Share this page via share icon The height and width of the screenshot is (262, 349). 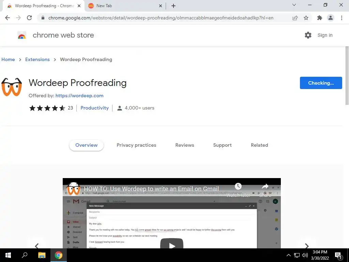click(295, 18)
